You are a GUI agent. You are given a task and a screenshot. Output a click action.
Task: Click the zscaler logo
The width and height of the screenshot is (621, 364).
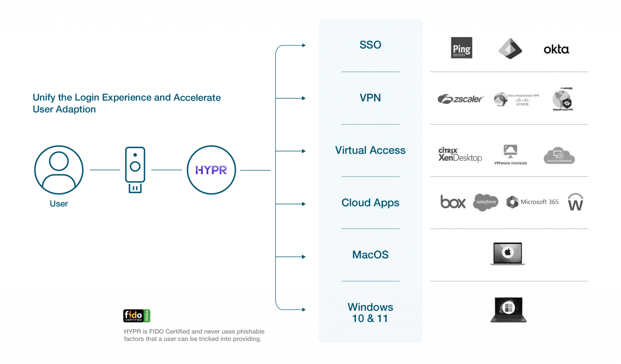(460, 99)
